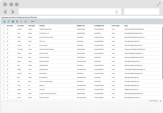Click the Jones Day company cell
The height and width of the screenshot is (113, 163).
pyautogui.click(x=42, y=90)
